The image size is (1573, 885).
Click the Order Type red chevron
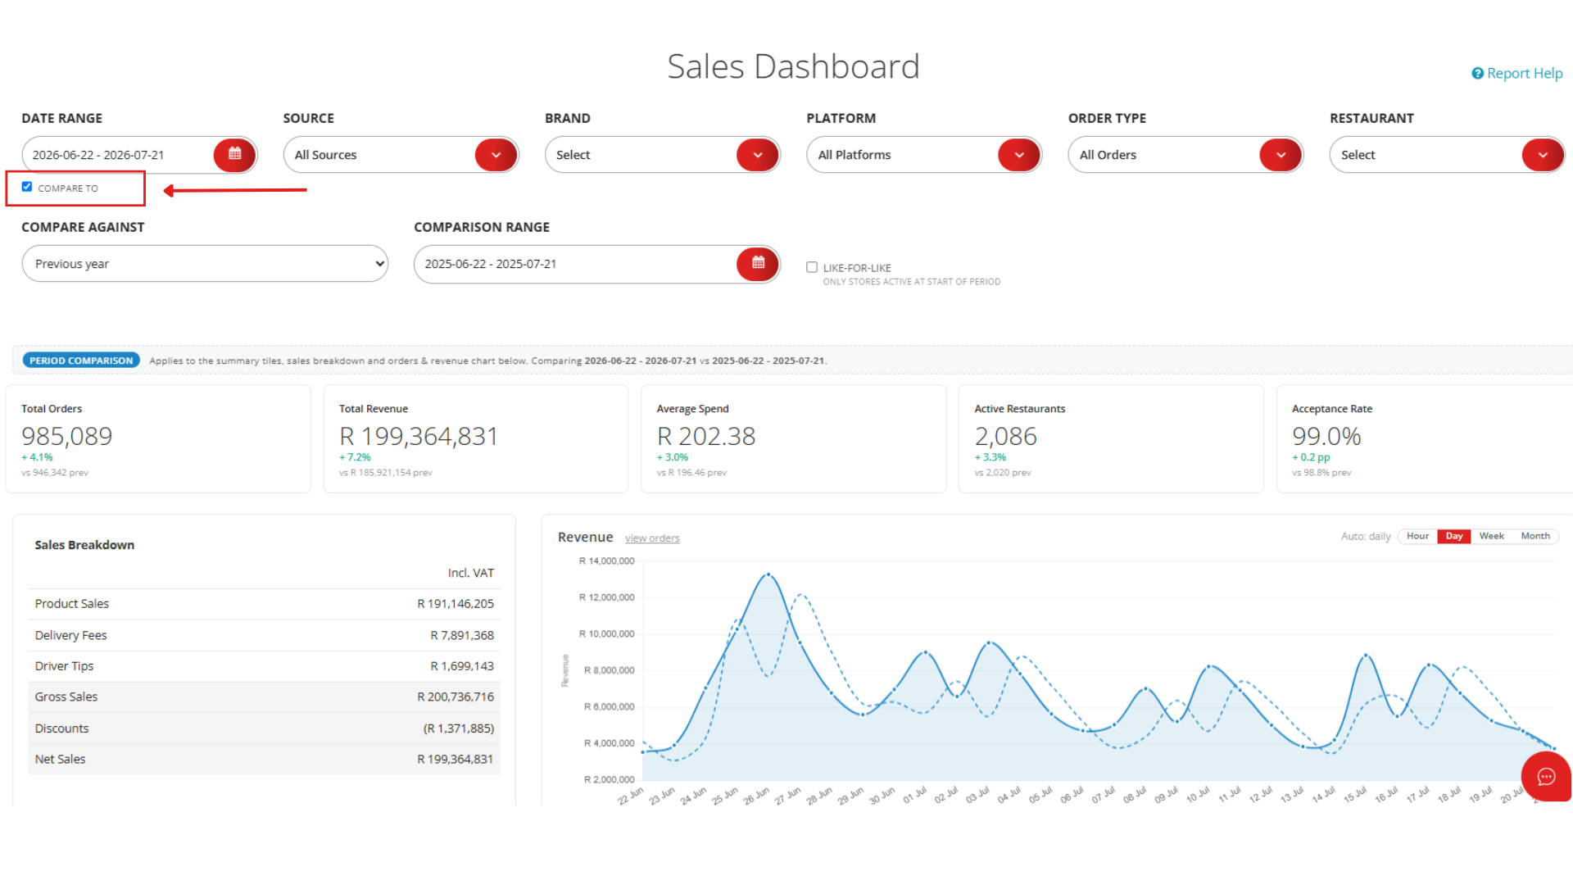(1281, 155)
